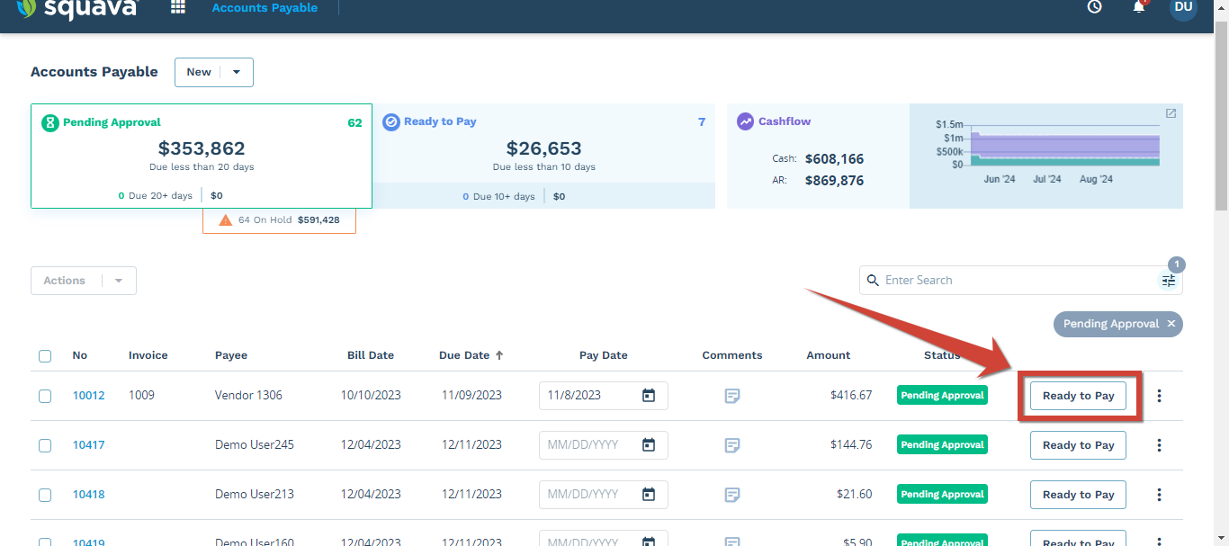Open the search filter settings icon

1169,281
